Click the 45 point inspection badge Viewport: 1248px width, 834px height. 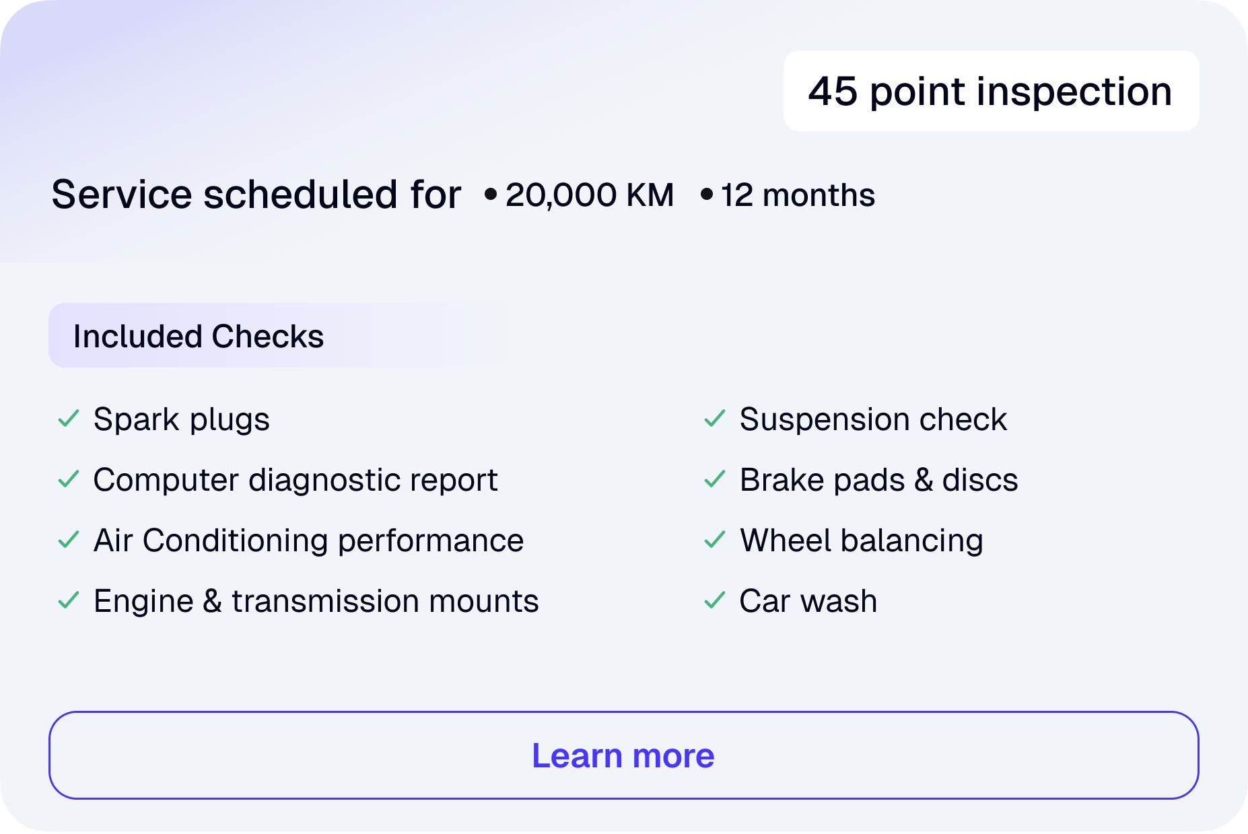click(x=990, y=91)
